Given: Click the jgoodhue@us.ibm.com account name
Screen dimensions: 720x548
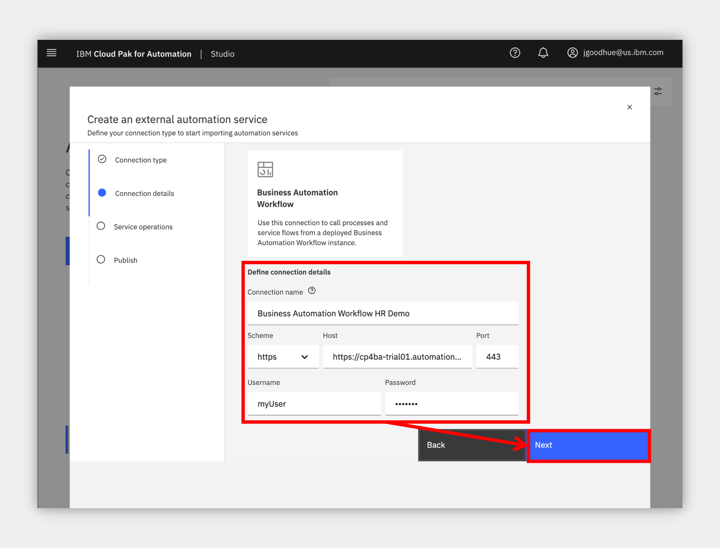Looking at the screenshot, I should pyautogui.click(x=623, y=53).
